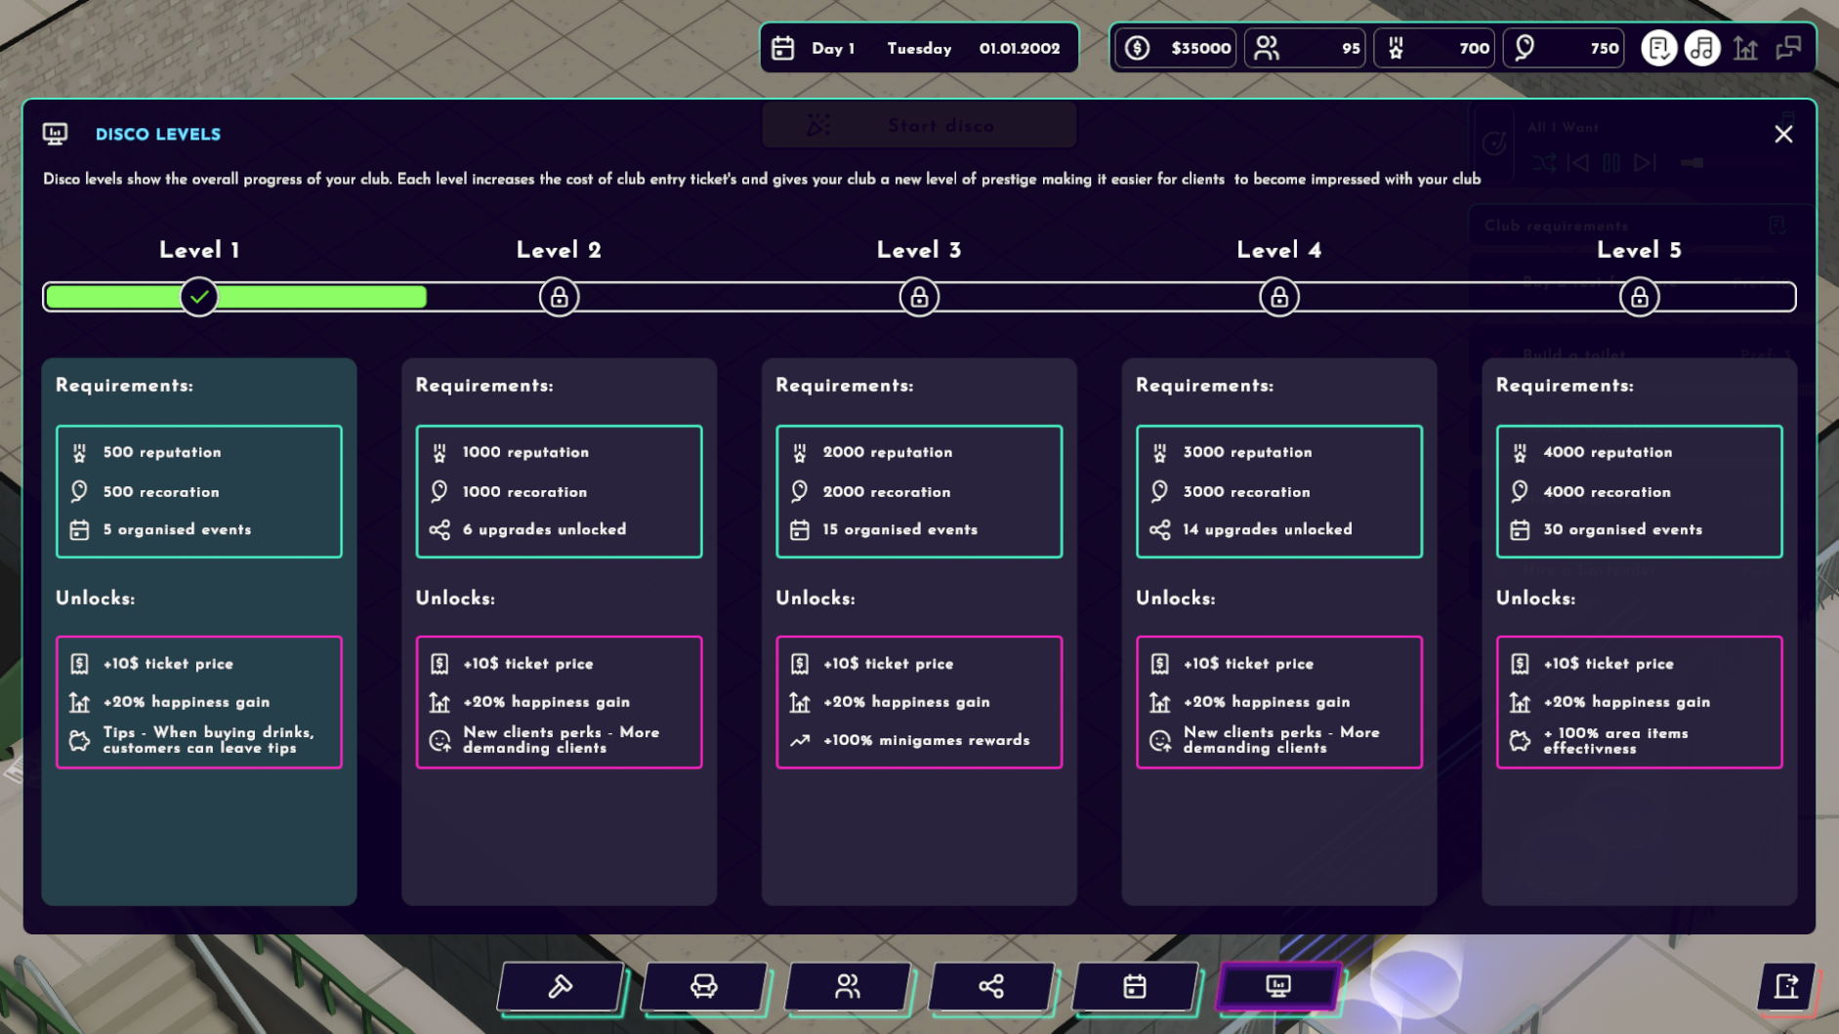Image resolution: width=1839 pixels, height=1034 pixels.
Task: Click the exit door icon
Action: point(1786,986)
